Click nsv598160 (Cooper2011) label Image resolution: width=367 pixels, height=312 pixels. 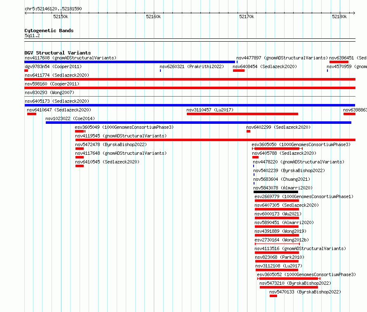coord(52,84)
